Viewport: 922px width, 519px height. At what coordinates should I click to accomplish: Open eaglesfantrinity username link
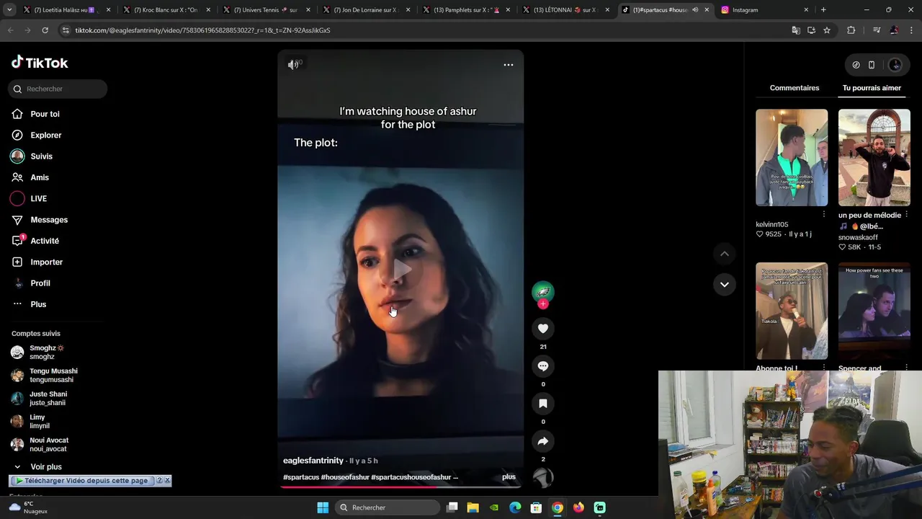(313, 461)
